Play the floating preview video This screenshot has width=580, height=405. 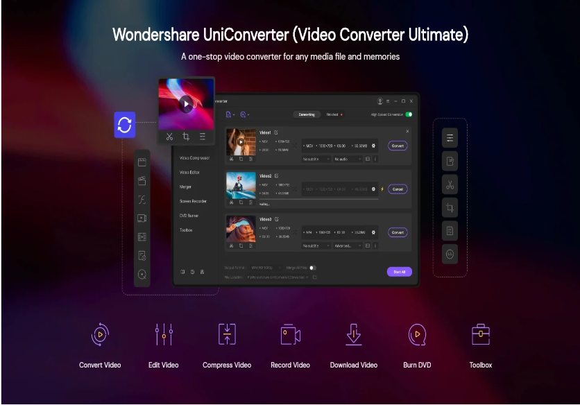click(x=186, y=104)
